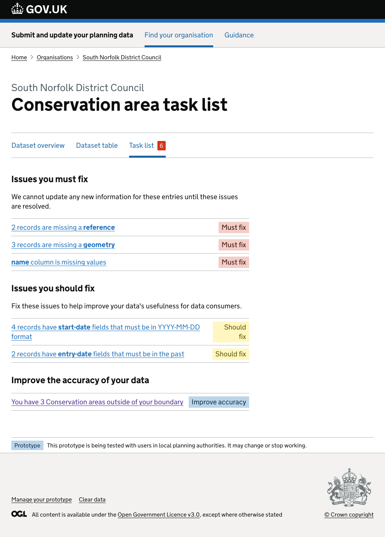This screenshot has height=537, width=385.
Task: Switch to the Dataset table tab
Action: (97, 145)
